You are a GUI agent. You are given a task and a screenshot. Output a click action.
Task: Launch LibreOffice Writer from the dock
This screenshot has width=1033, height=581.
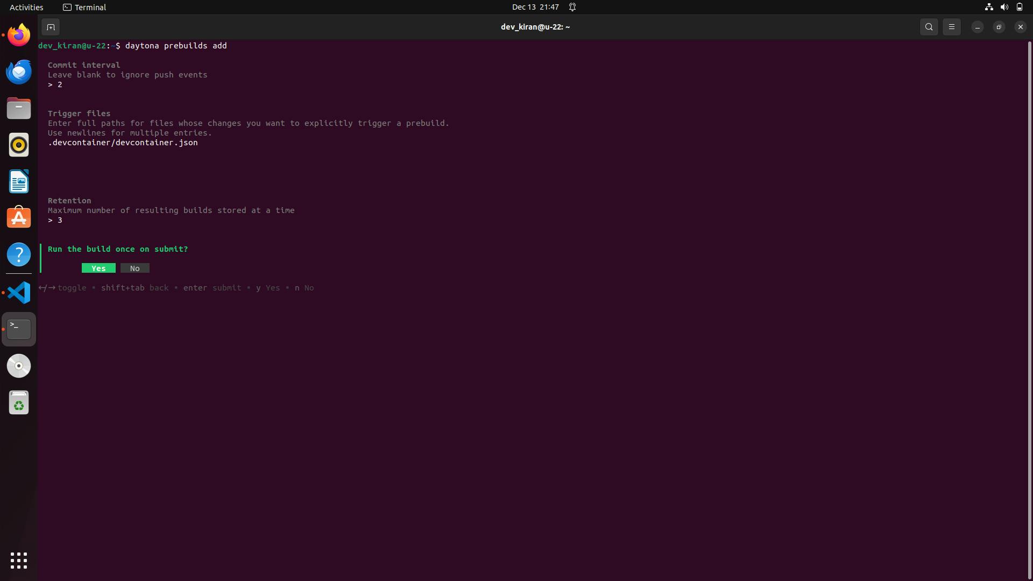[19, 181]
